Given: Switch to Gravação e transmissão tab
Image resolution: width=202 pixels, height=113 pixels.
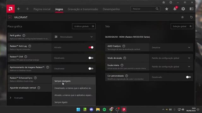Looking at the screenshot, I should tap(83, 9).
